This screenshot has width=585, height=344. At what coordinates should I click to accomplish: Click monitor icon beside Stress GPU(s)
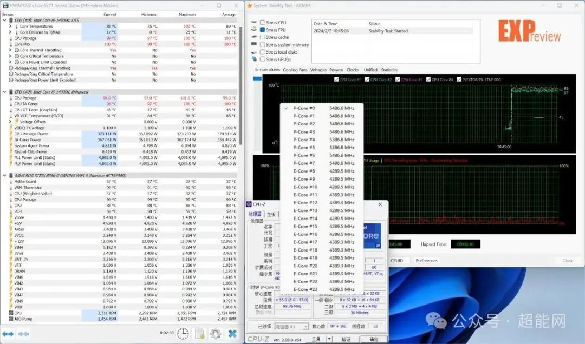click(x=254, y=59)
